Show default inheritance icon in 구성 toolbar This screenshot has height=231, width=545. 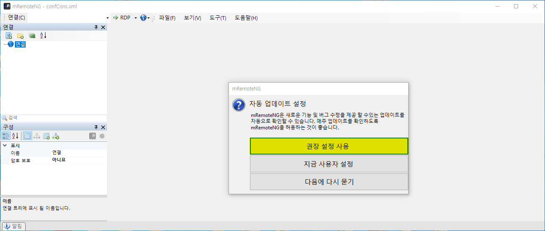point(56,136)
